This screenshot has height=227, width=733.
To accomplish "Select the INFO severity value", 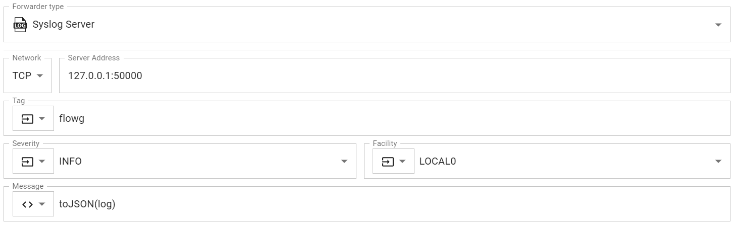I will coord(71,162).
